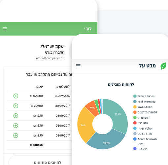The width and height of the screenshot is (168, 165).
Task: Expand the 1473.00 charge row plus icon
Action: click(16, 96)
